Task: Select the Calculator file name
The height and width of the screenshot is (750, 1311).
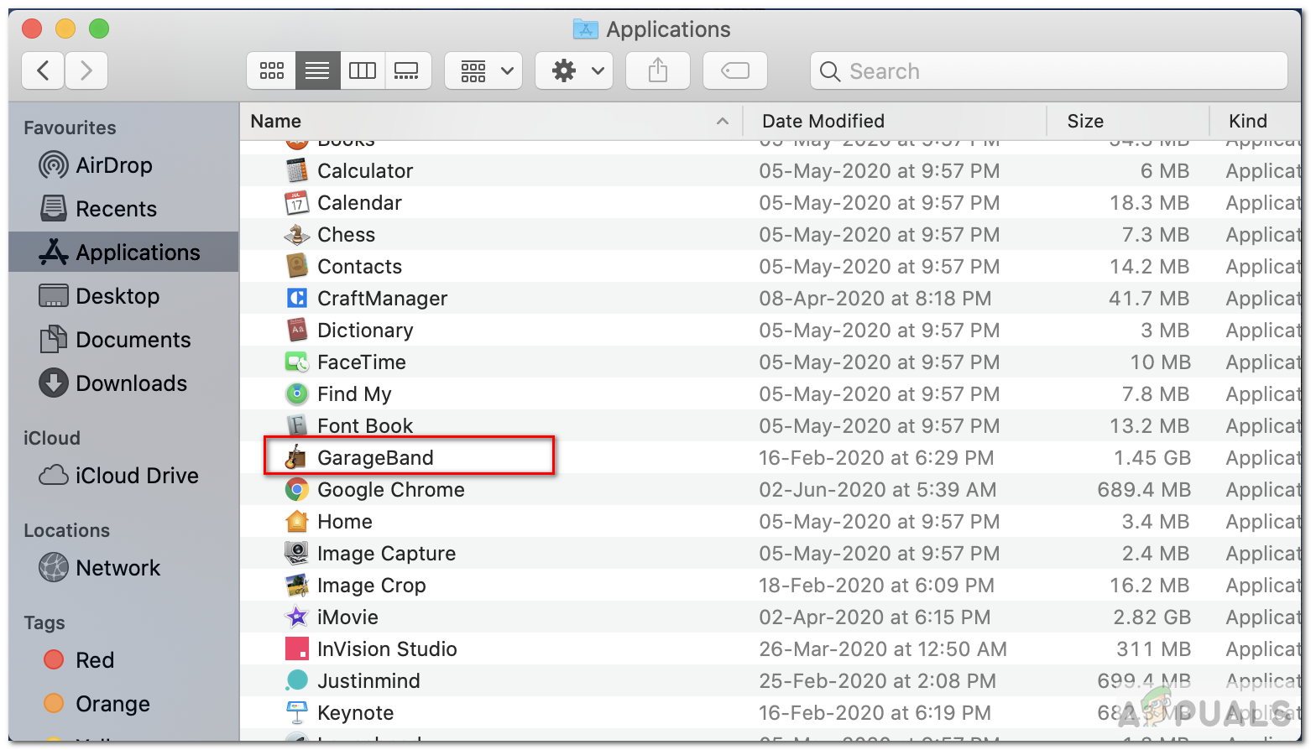Action: click(365, 171)
